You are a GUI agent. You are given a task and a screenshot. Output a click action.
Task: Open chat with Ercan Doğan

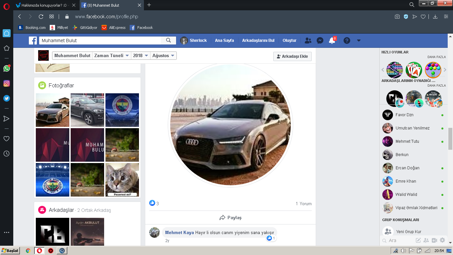(413, 168)
